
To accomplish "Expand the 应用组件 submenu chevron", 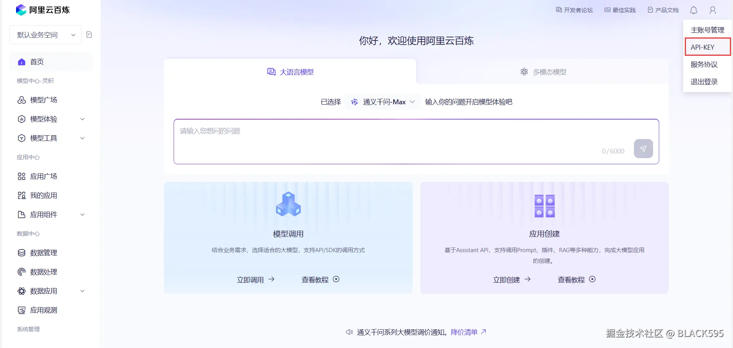I will pyautogui.click(x=82, y=215).
